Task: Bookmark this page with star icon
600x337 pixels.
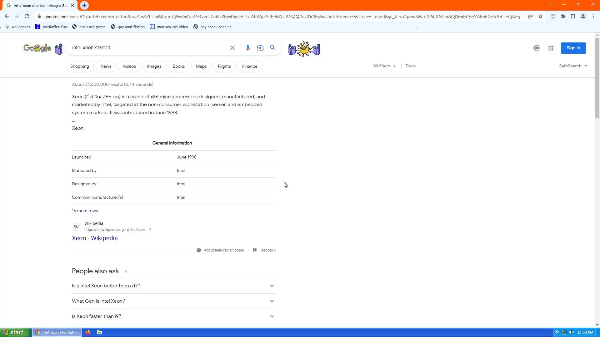Action: click(x=541, y=17)
